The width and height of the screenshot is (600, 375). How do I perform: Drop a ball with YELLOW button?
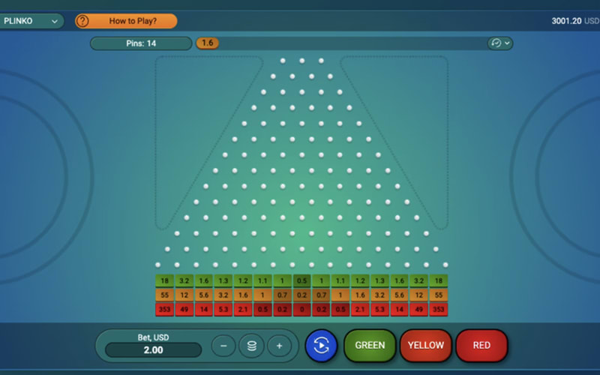point(425,345)
